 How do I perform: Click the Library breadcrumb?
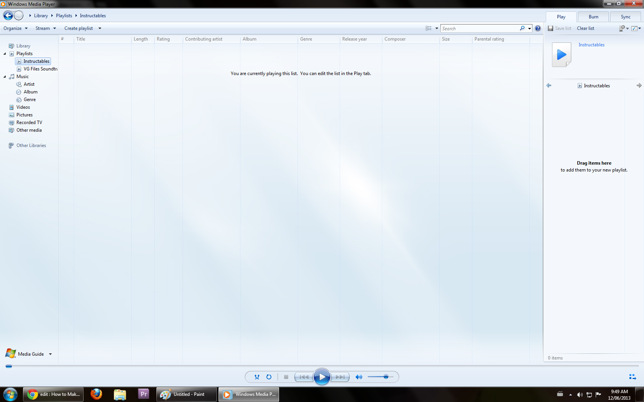click(x=41, y=16)
